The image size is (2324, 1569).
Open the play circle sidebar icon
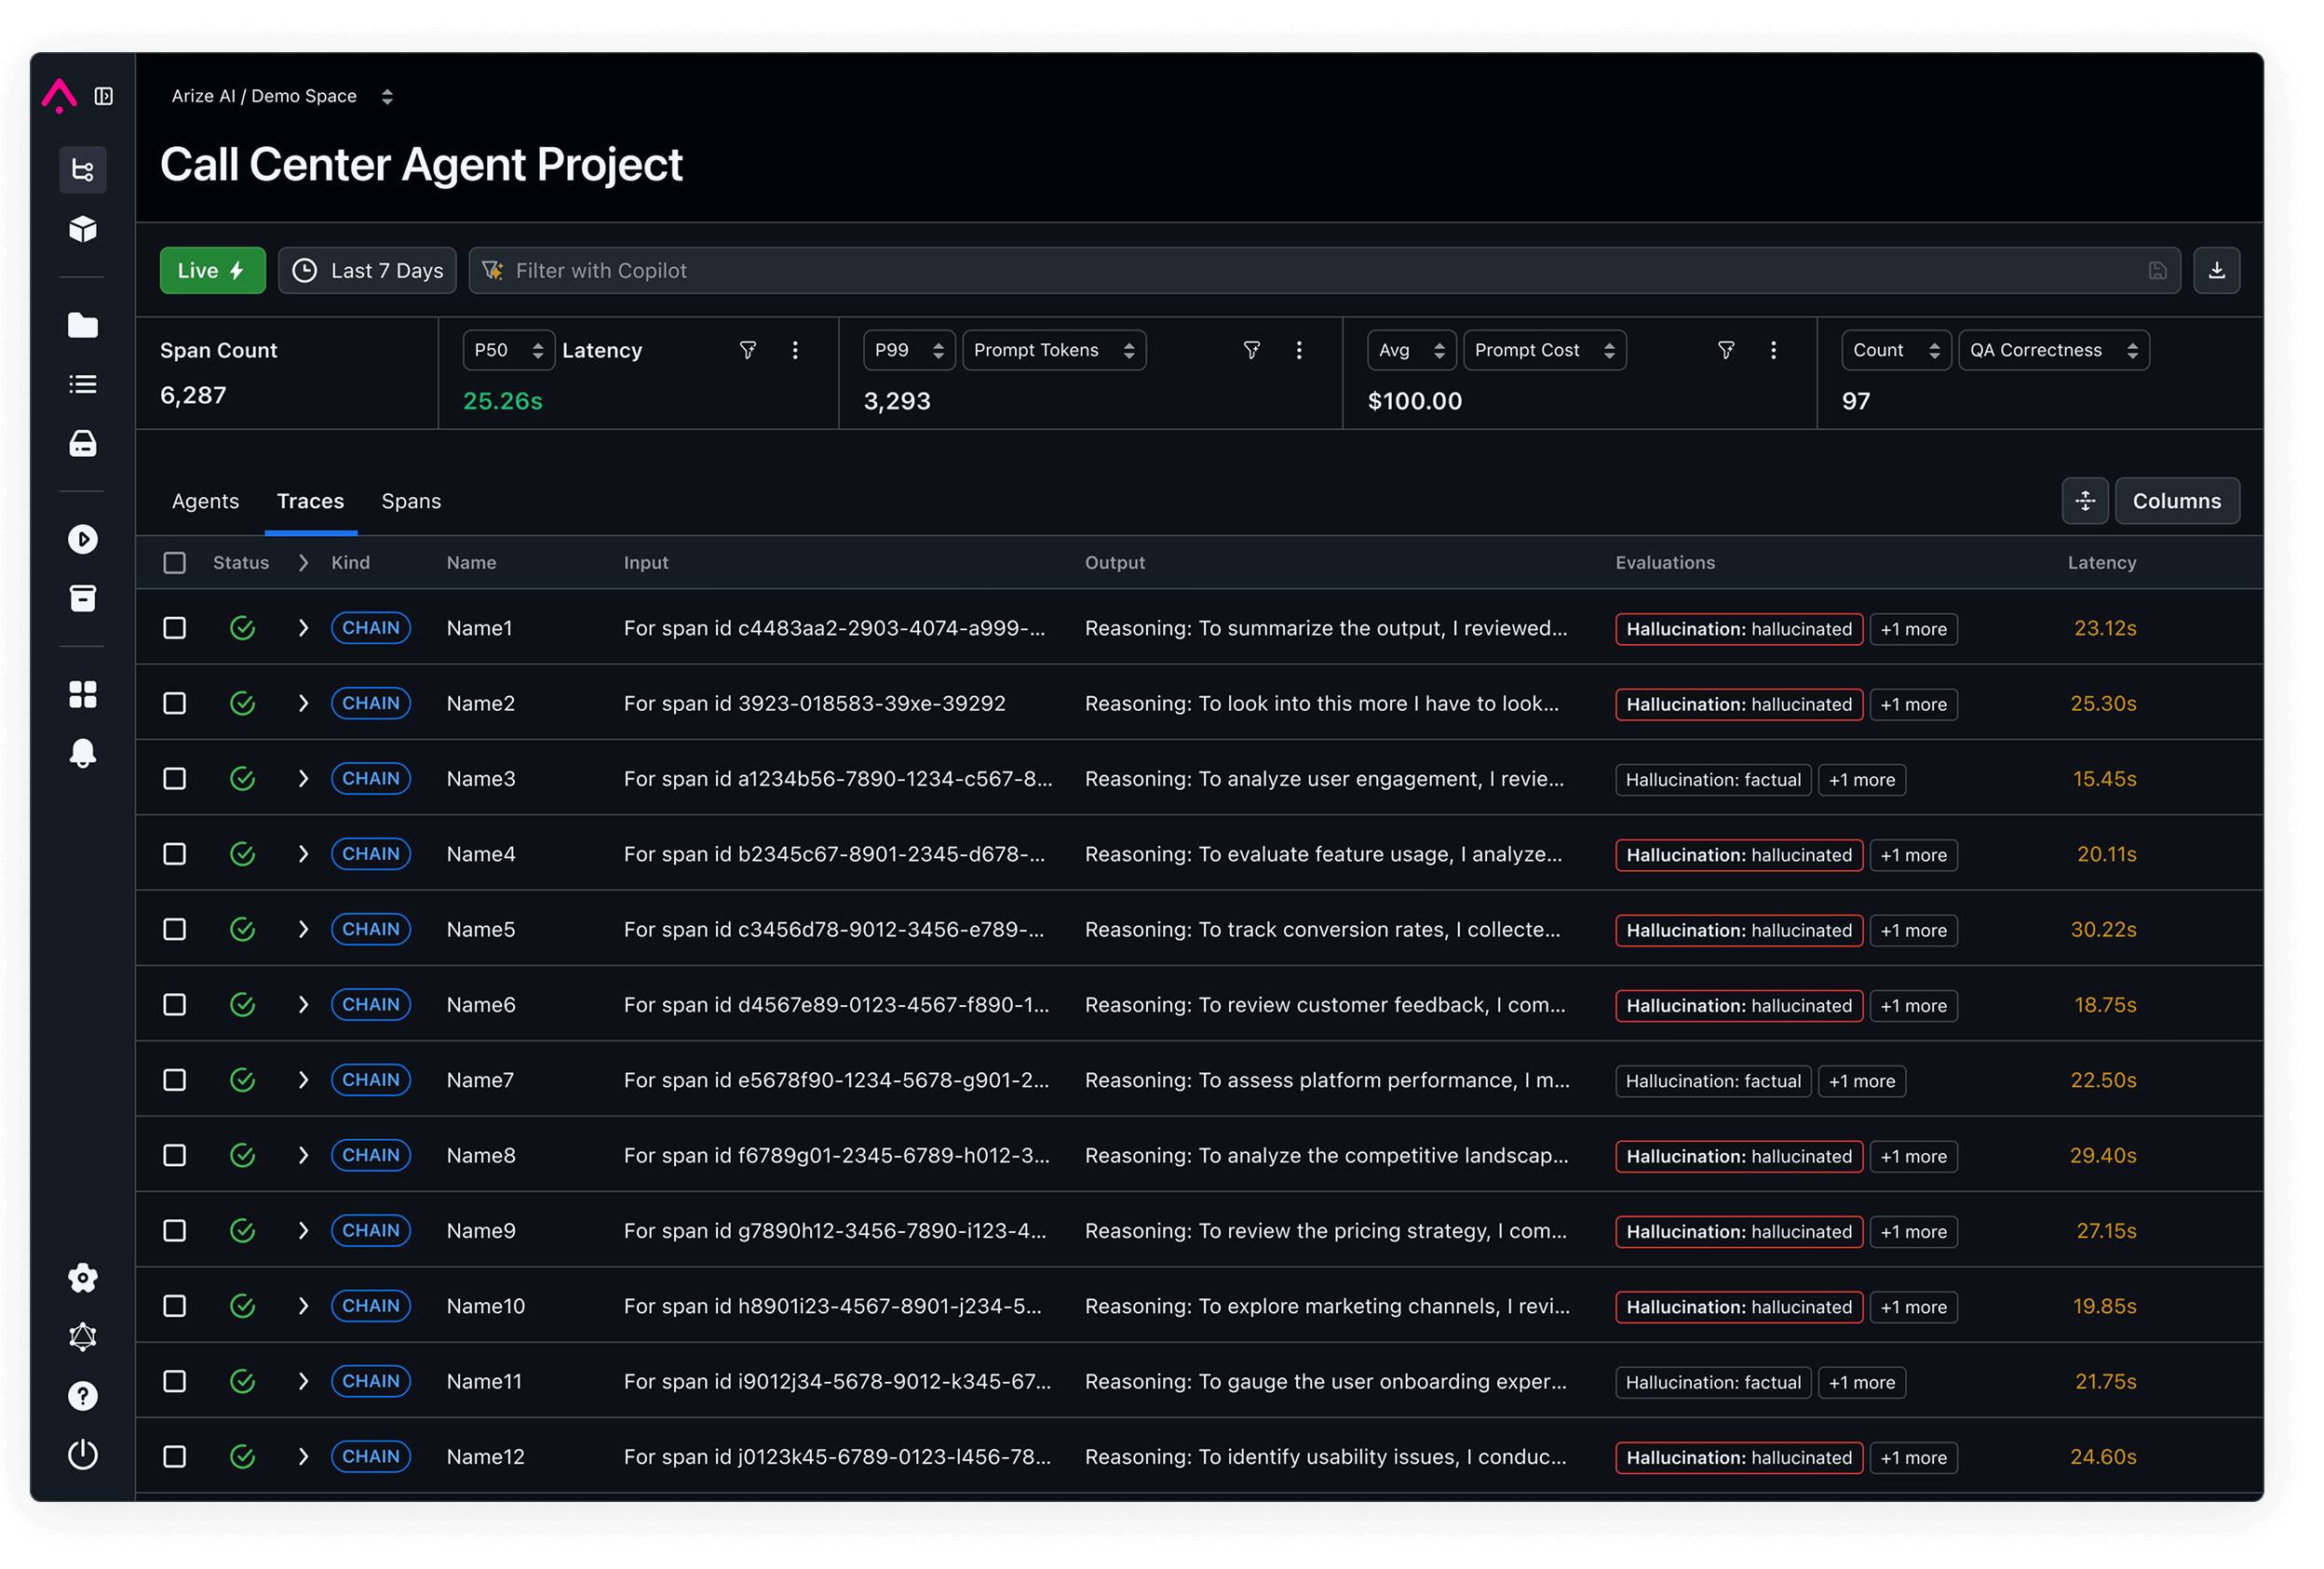pos(83,540)
